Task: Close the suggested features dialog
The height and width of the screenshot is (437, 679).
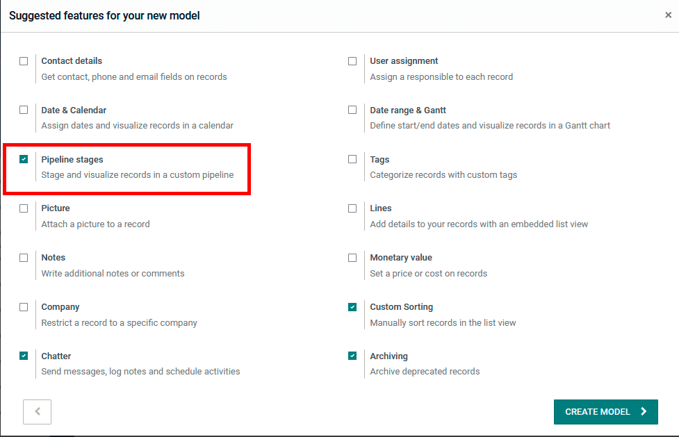Action: tap(668, 15)
